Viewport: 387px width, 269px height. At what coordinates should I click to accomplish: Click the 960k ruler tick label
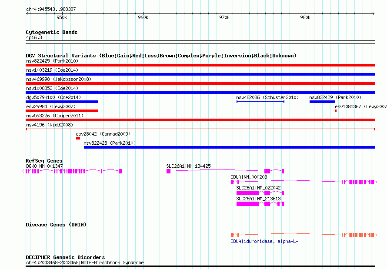tap(143, 17)
